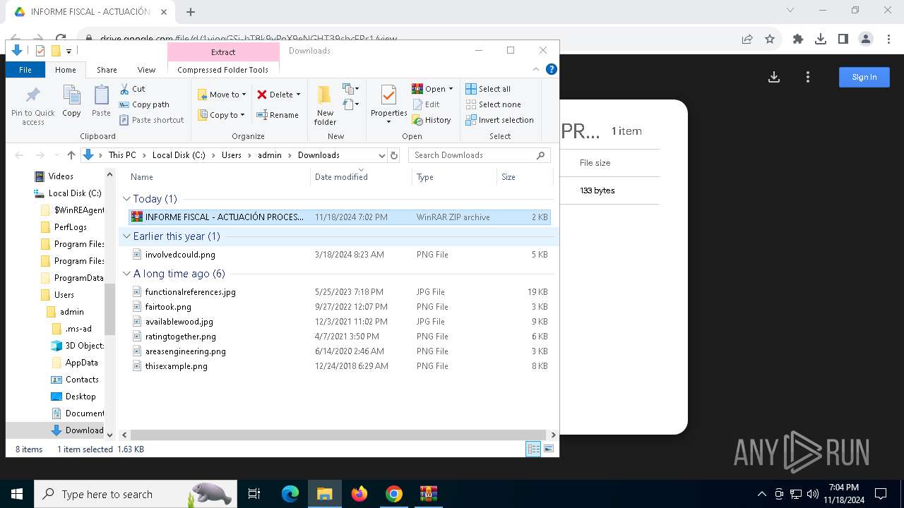Open address bar history dropdown
Image resolution: width=904 pixels, height=508 pixels.
pos(381,155)
